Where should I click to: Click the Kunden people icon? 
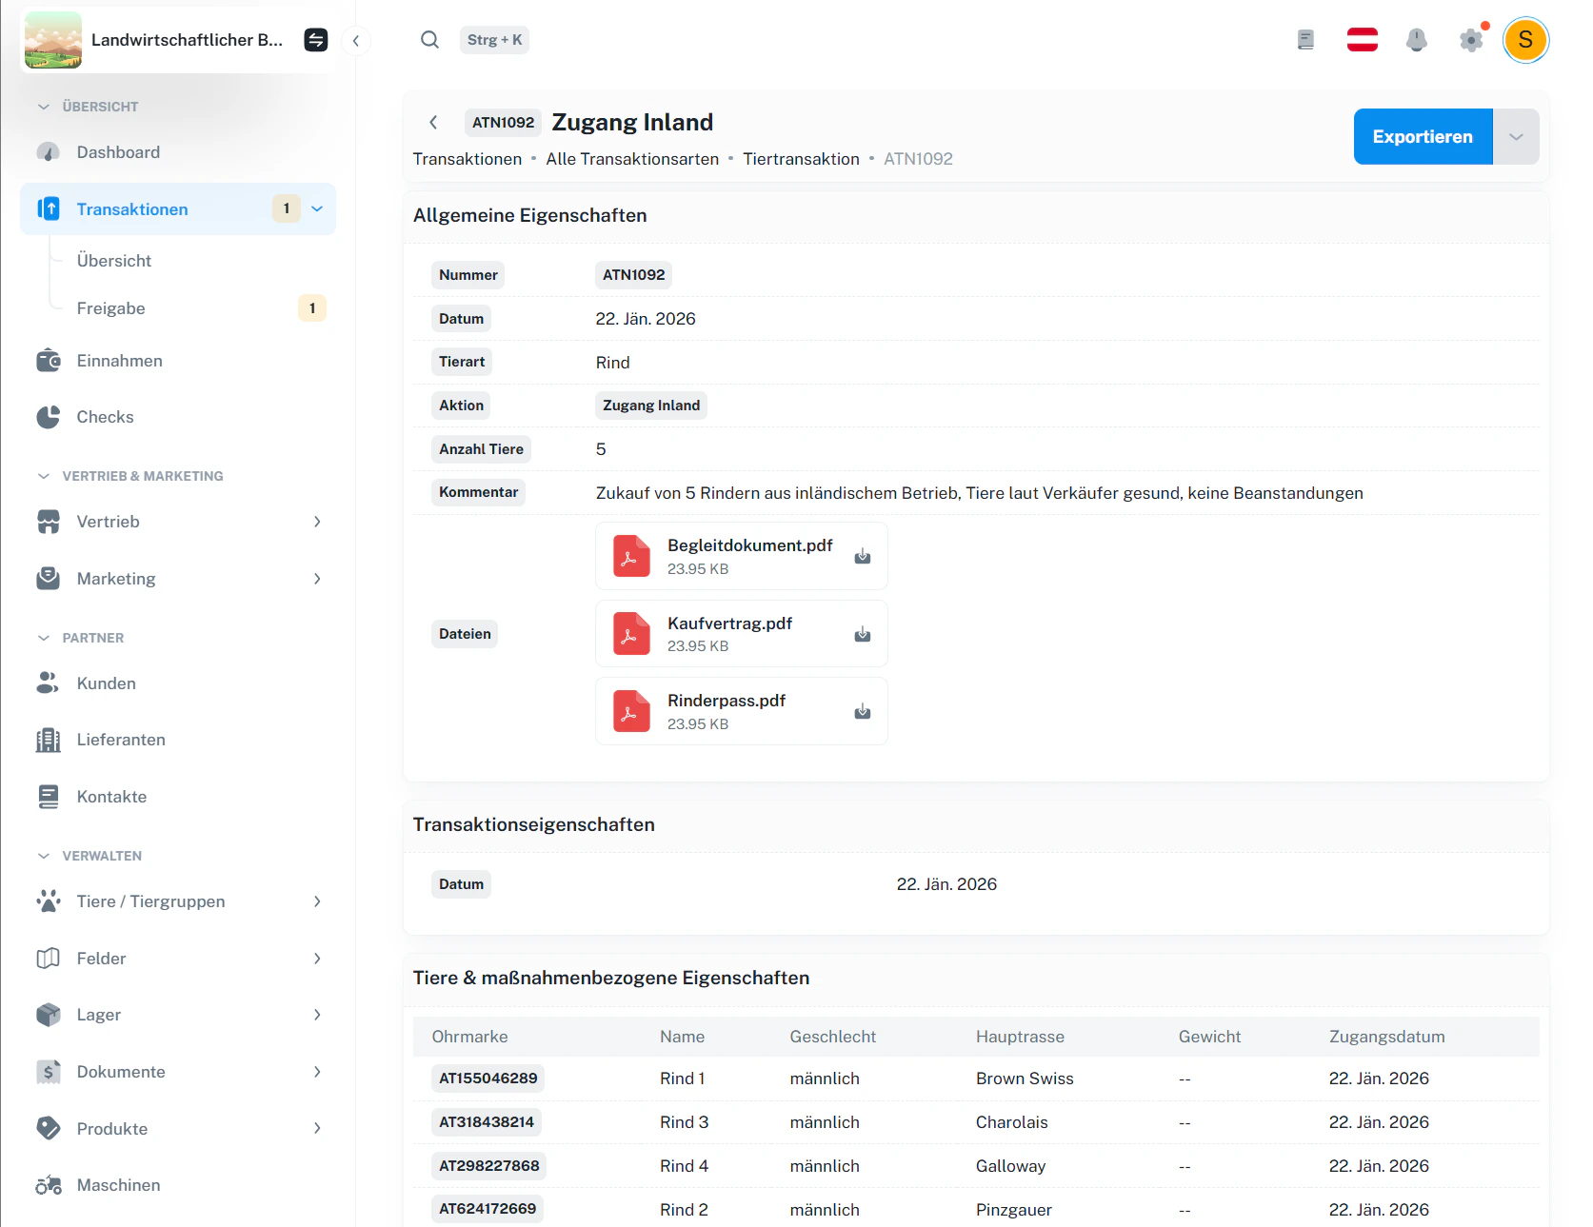48,683
